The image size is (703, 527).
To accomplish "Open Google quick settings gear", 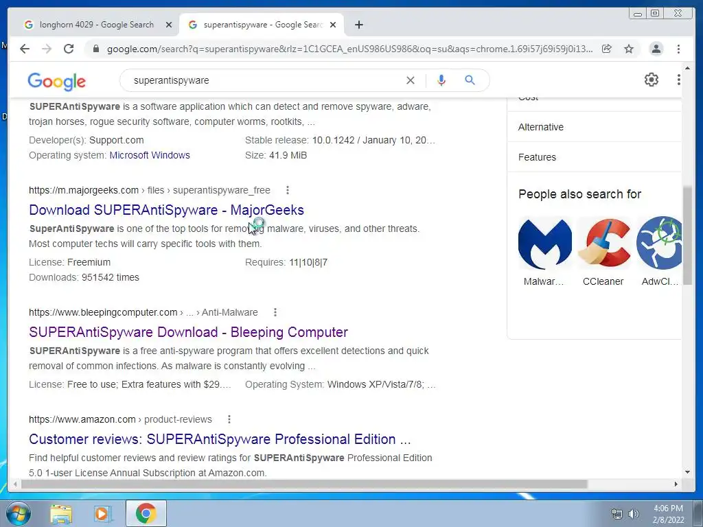I will (x=651, y=80).
